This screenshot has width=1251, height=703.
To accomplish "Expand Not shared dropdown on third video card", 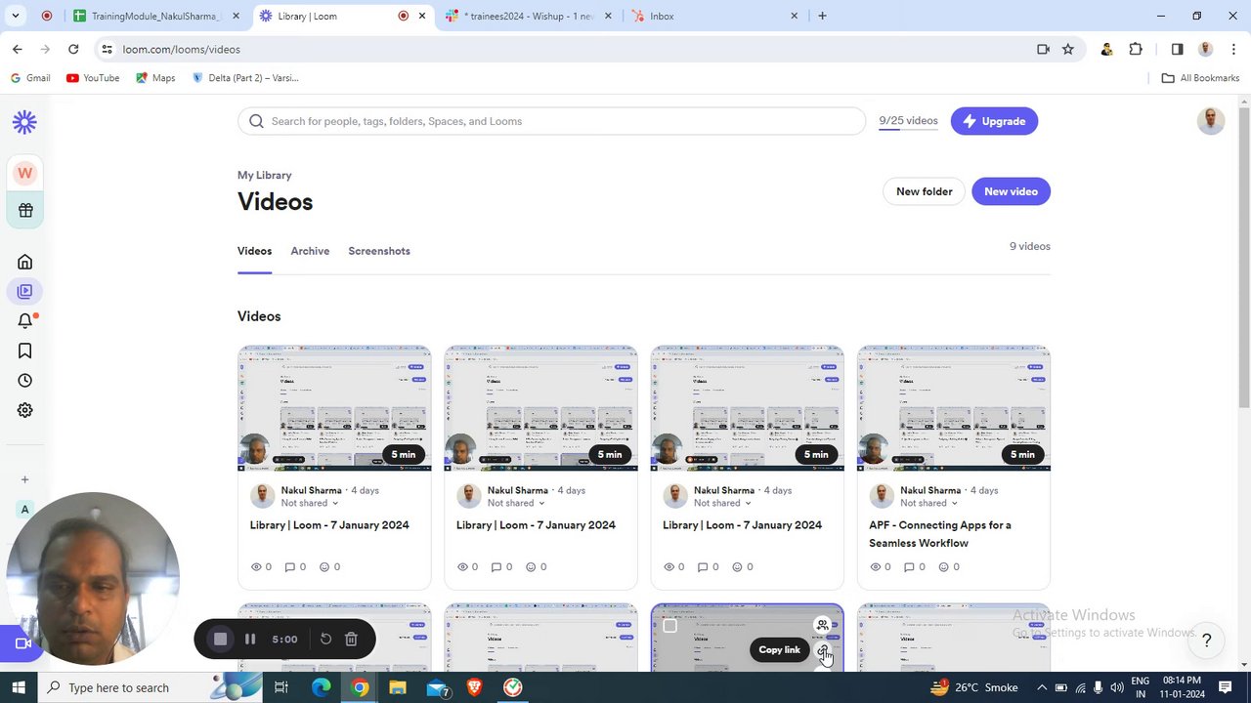I will [722, 504].
